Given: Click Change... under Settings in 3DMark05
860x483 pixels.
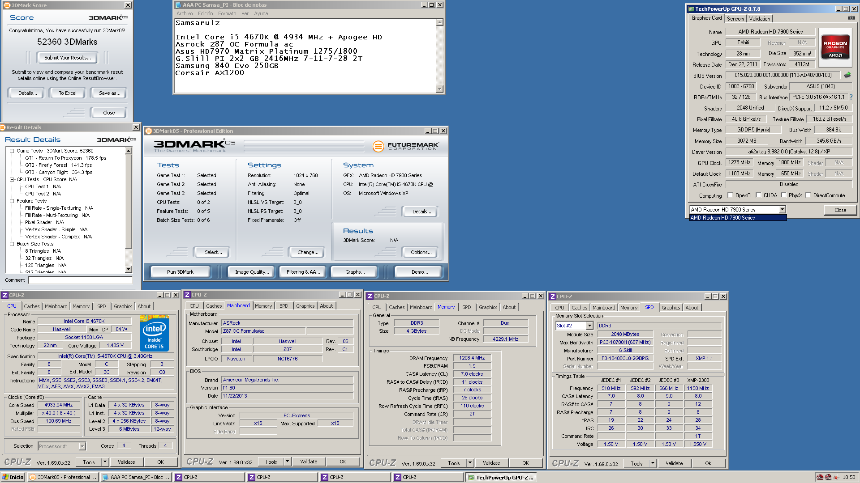Looking at the screenshot, I should 308,252.
